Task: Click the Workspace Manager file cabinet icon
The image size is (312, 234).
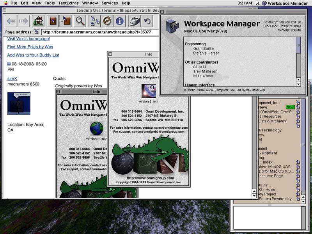Action: click(172, 26)
